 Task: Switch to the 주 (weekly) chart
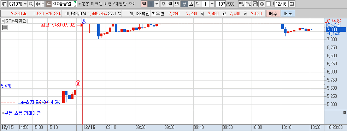[x=164, y=4]
